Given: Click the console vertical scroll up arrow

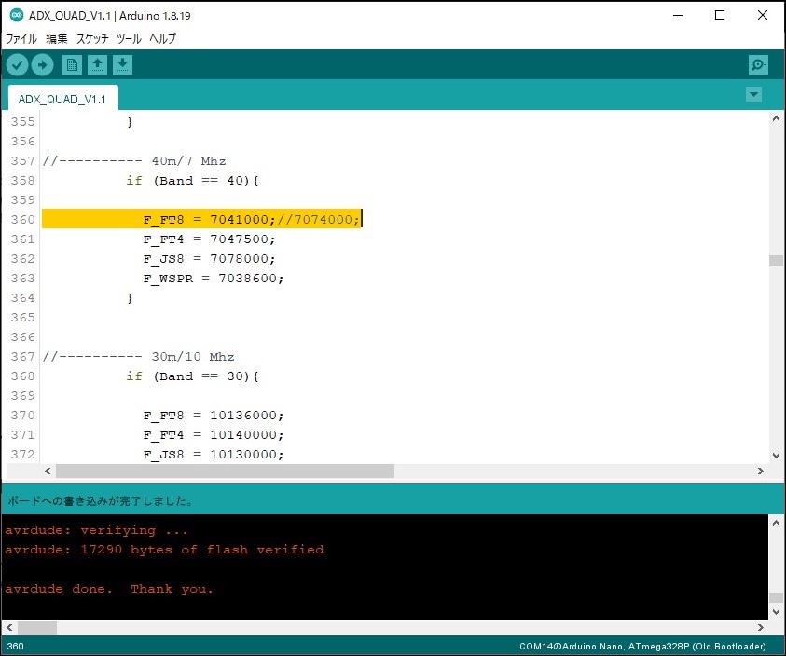Looking at the screenshot, I should pyautogui.click(x=776, y=523).
